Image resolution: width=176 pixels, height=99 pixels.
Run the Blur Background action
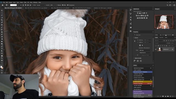point(142,76)
